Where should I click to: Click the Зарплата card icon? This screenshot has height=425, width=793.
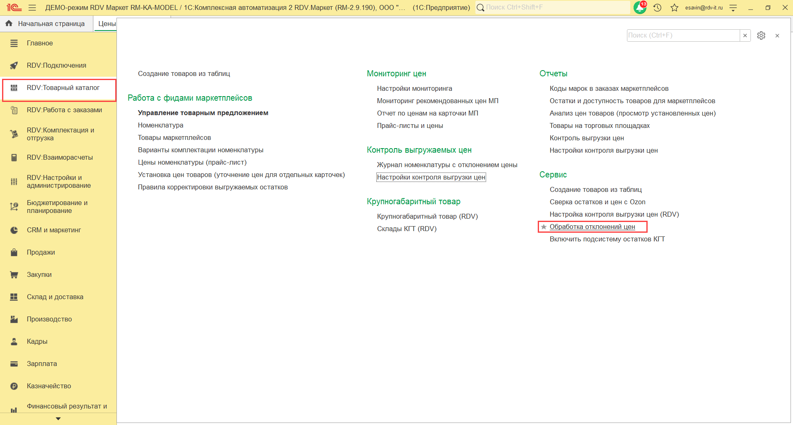[x=14, y=364]
